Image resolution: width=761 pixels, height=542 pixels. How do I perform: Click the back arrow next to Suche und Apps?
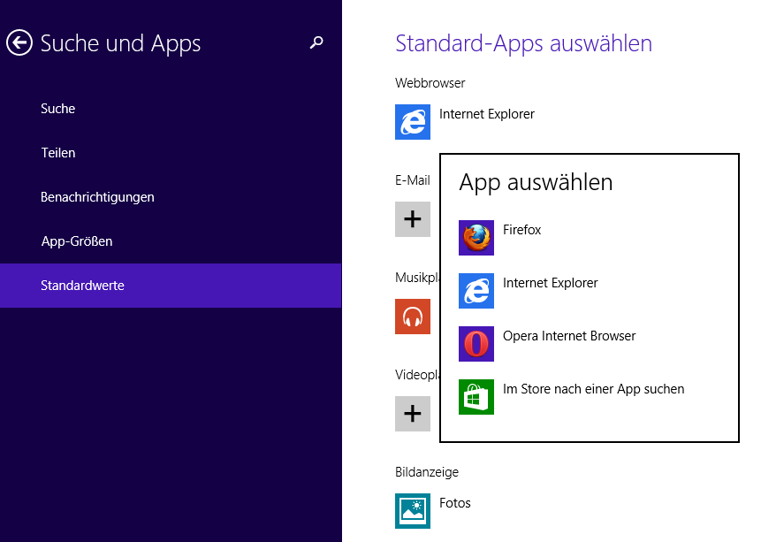pyautogui.click(x=19, y=42)
